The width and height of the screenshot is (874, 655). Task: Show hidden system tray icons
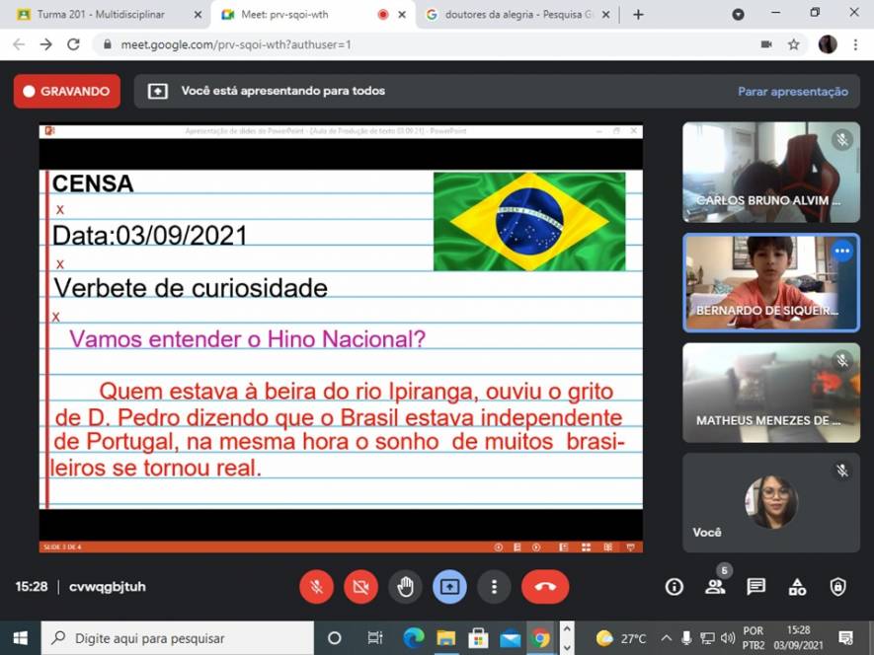point(667,638)
